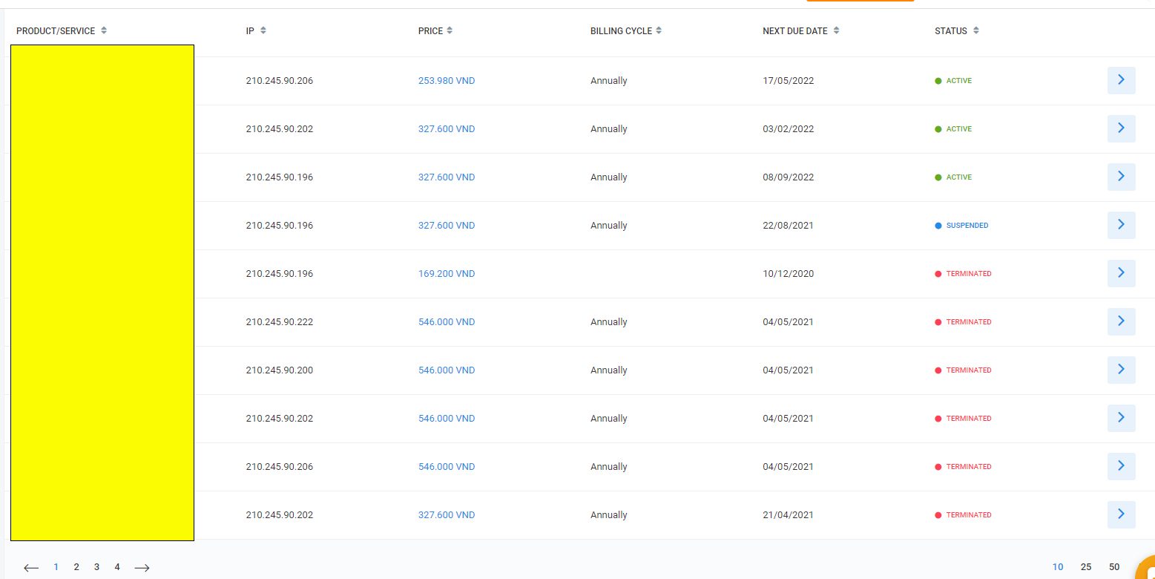Select page 3 in pagination
The width and height of the screenshot is (1155, 579).
tap(96, 567)
